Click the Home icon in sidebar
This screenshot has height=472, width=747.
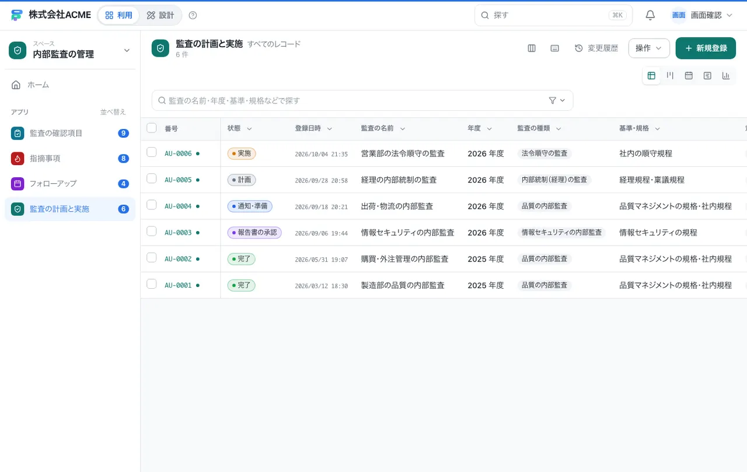tap(16, 85)
